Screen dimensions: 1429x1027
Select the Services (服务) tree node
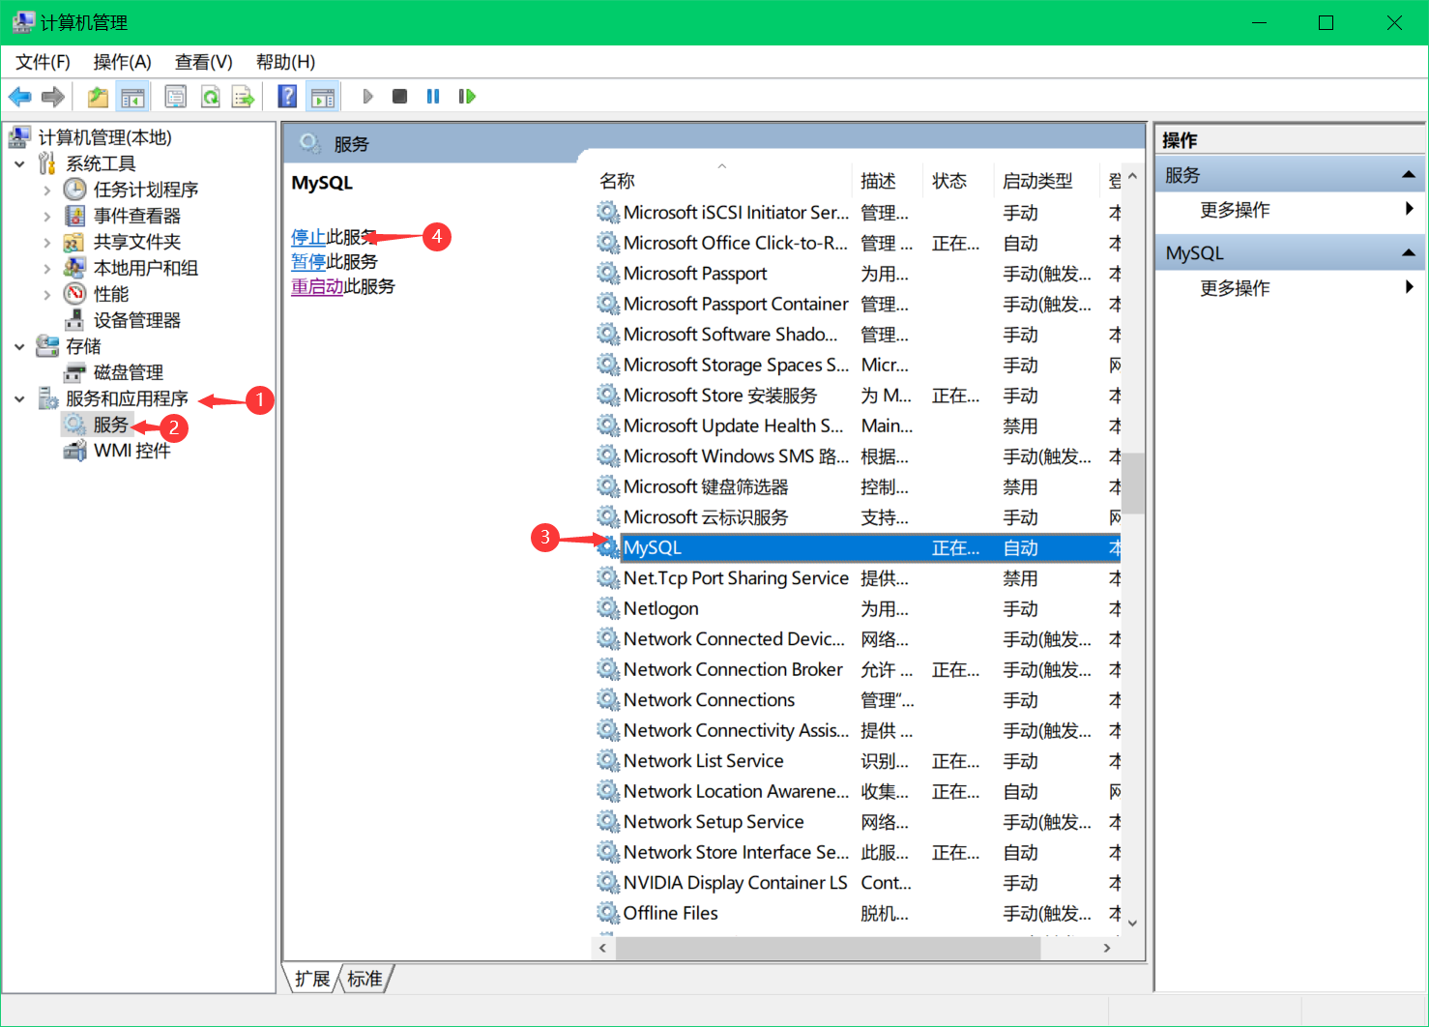(x=110, y=425)
